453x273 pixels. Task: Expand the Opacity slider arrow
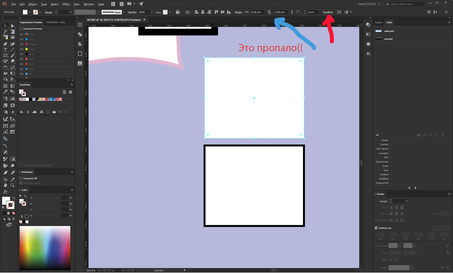pyautogui.click(x=152, y=12)
